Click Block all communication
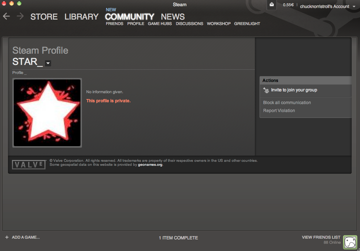360x251 pixels. (287, 103)
